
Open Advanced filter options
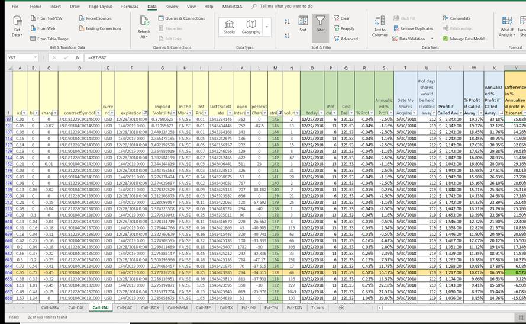(x=346, y=39)
